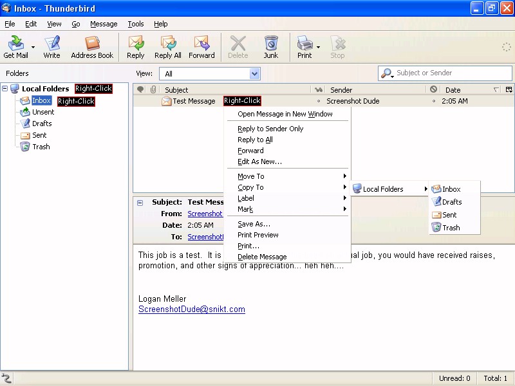Select Local Folders account in the Folders tree

coord(45,89)
